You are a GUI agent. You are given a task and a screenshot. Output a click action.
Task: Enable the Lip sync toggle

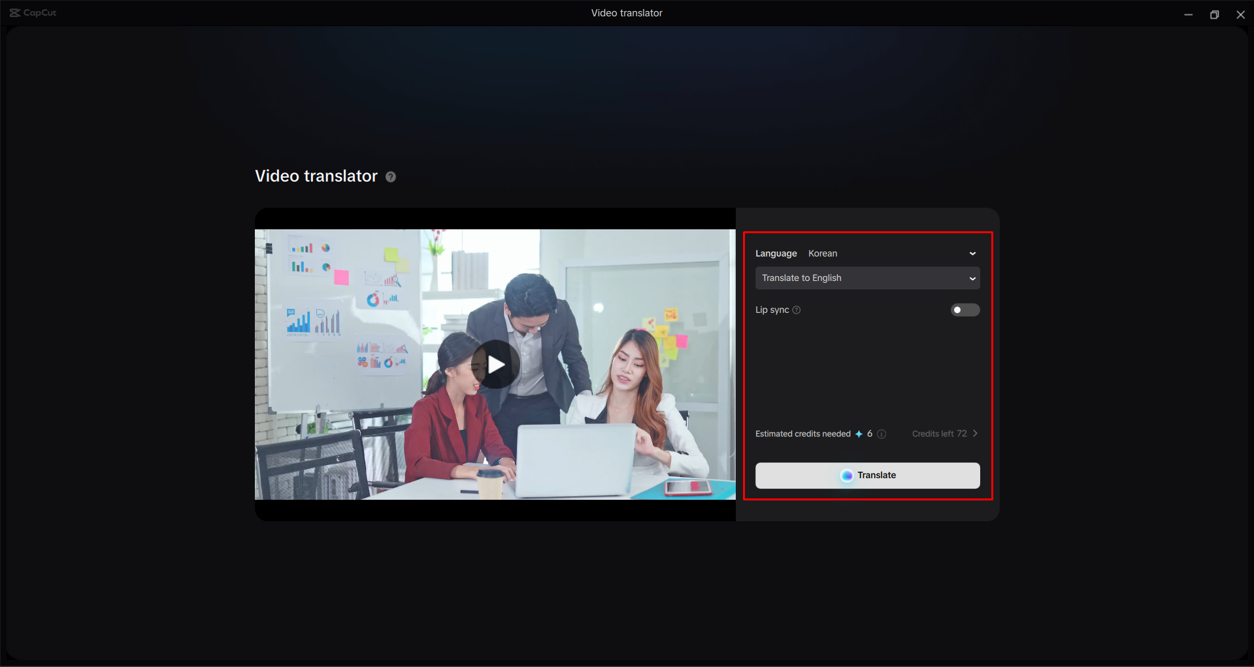(965, 310)
